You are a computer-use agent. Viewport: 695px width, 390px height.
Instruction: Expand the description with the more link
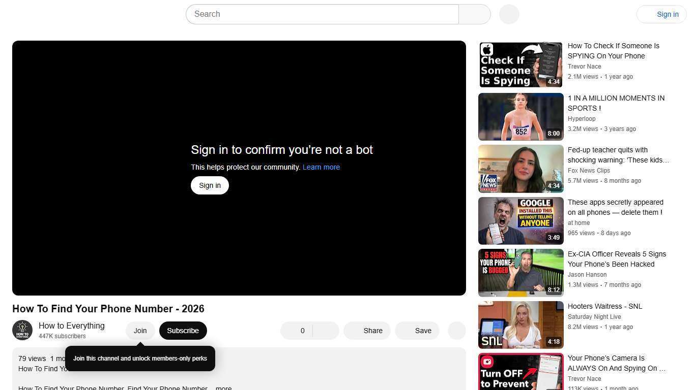pyautogui.click(x=223, y=388)
